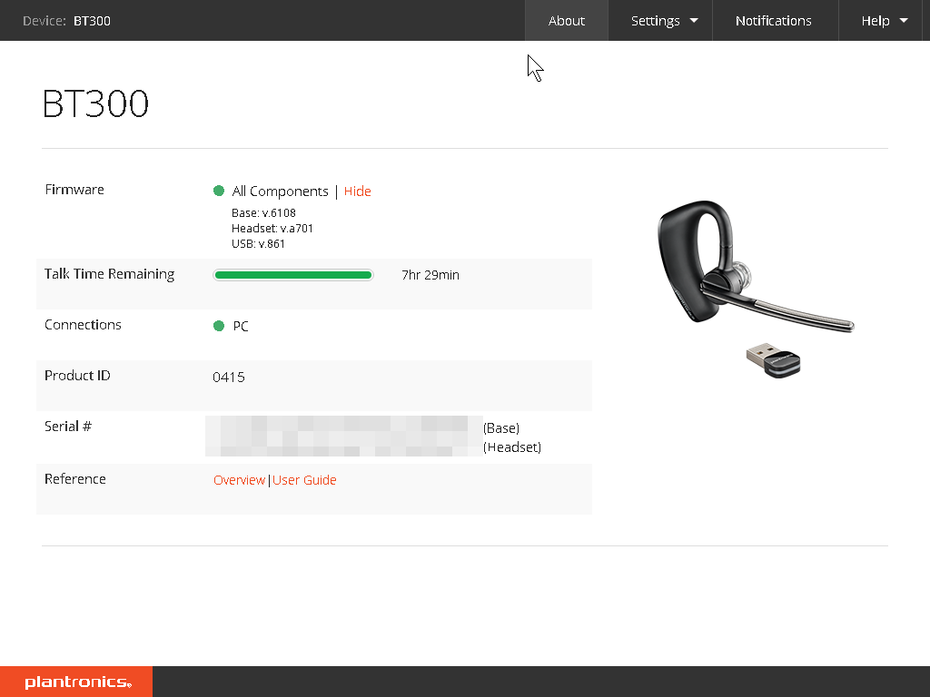Select the Product ID value 0415
Image resolution: width=930 pixels, height=697 pixels.
pyautogui.click(x=229, y=377)
